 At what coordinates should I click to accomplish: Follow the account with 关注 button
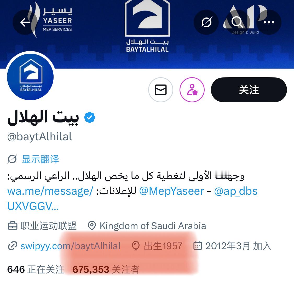[249, 90]
